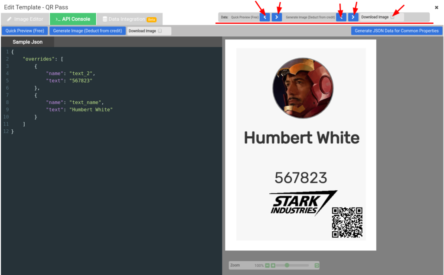Click the 567823 number on pass preview
Screen dimensions: 444x275
[x=301, y=178]
